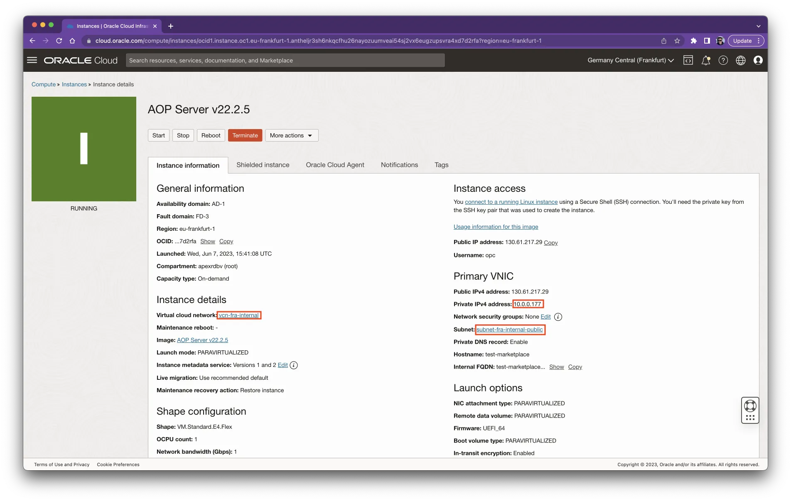Open the subnet-fra-internal-public link
The height and width of the screenshot is (501, 791).
point(510,330)
